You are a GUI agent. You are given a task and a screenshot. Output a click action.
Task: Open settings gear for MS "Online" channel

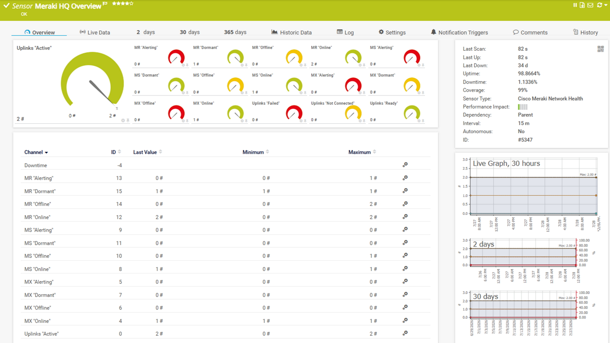click(x=405, y=269)
